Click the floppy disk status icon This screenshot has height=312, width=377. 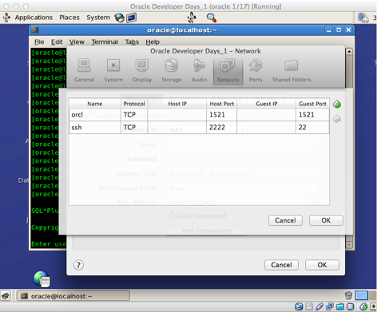coord(309,306)
